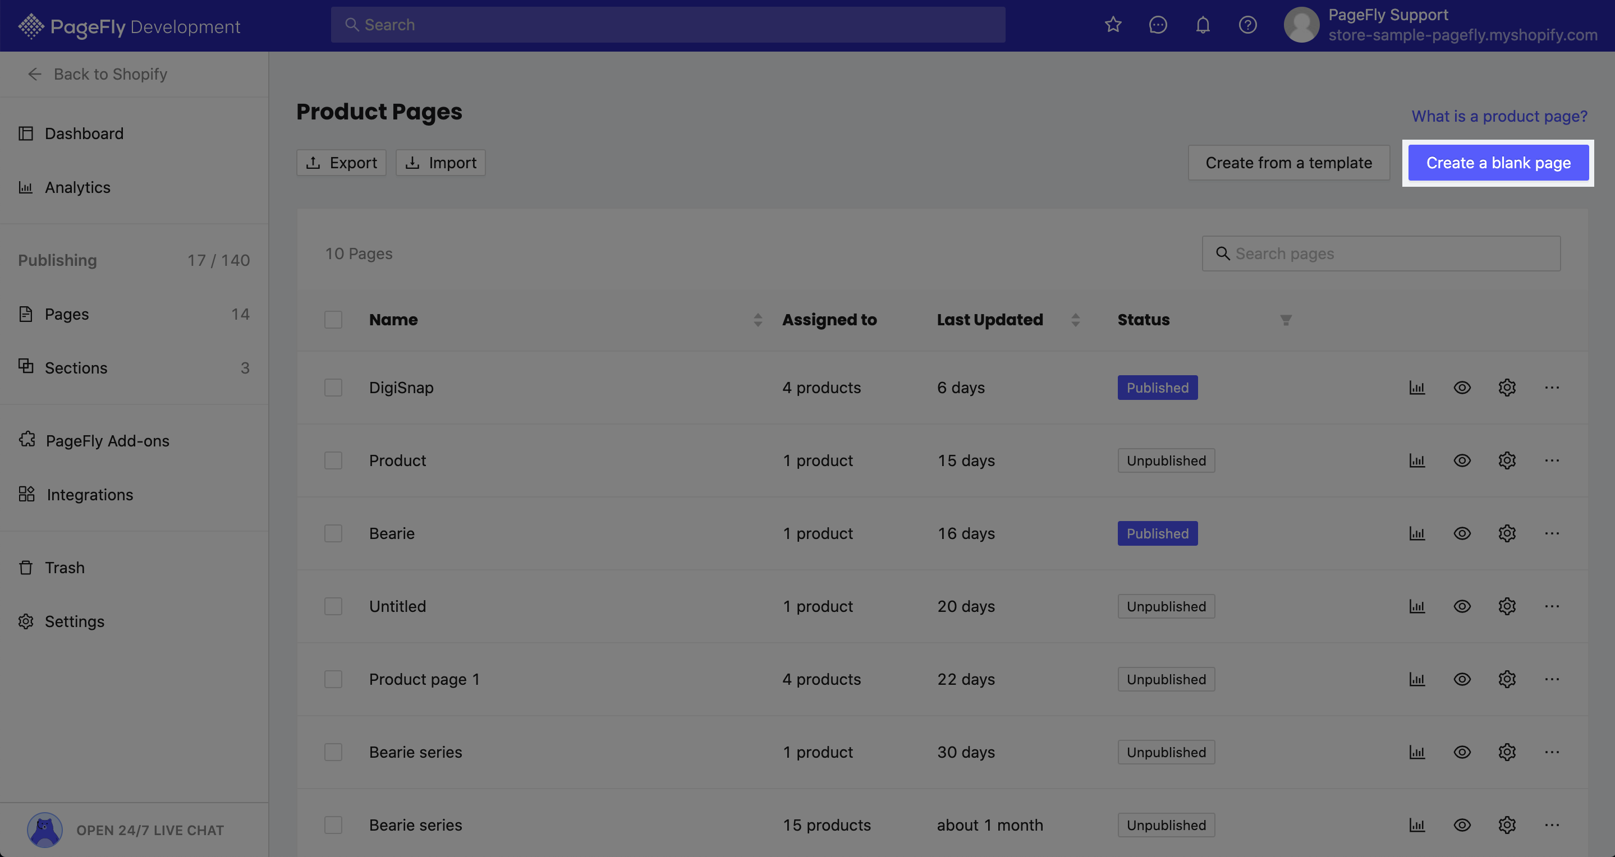Preview Bearie page with eye icon
1615x857 pixels.
(x=1461, y=533)
